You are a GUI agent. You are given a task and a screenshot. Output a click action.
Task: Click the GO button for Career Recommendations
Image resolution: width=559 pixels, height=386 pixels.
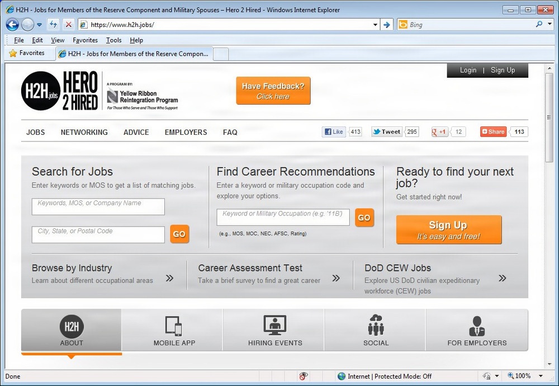tap(364, 218)
